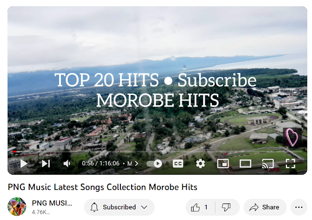Share this video
The height and width of the screenshot is (220, 312).
265,207
